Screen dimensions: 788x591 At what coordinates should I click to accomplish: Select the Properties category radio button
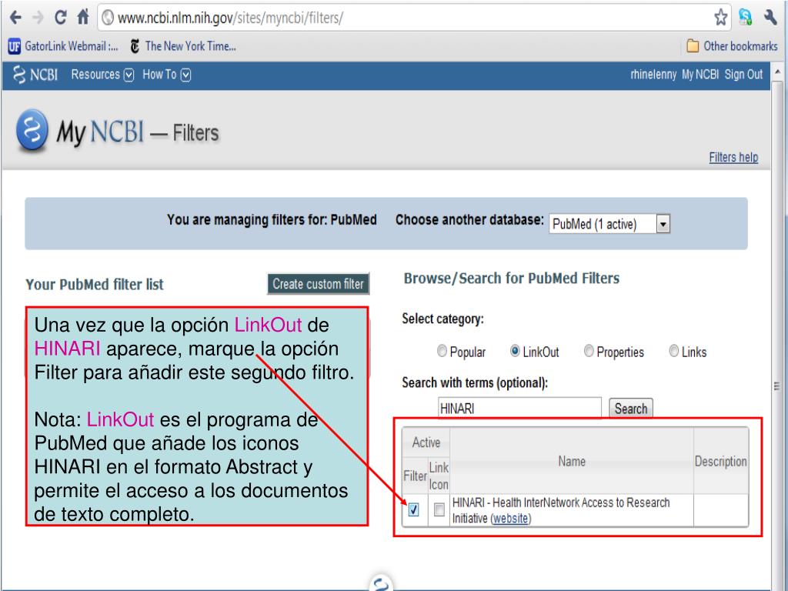pos(589,351)
